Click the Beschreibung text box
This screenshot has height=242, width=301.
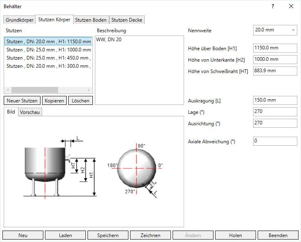(139, 70)
